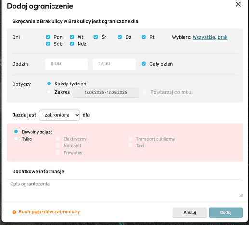This screenshot has width=249, height=225.
Task: Check the Taxi vehicle checkbox
Action: click(130, 145)
